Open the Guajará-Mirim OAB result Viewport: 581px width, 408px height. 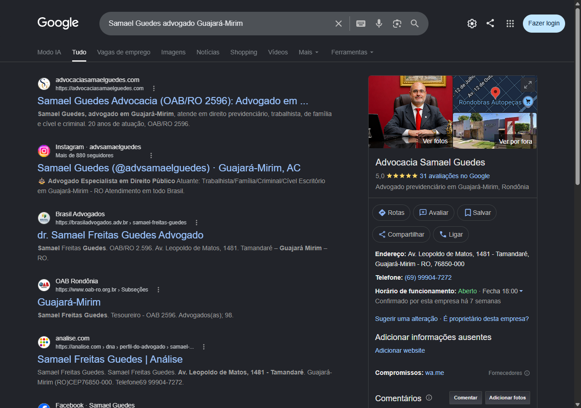pyautogui.click(x=69, y=302)
